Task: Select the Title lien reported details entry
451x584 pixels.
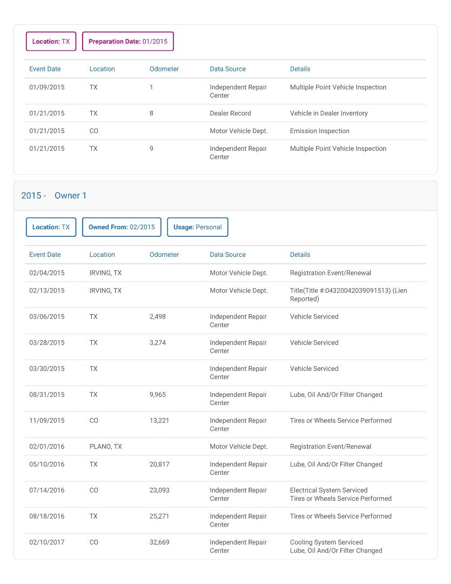Action: pyautogui.click(x=348, y=295)
